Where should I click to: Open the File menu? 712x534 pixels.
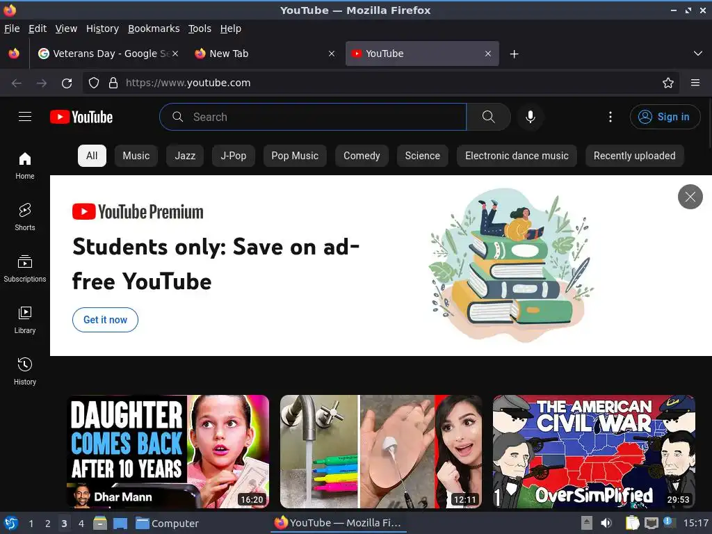(12, 29)
